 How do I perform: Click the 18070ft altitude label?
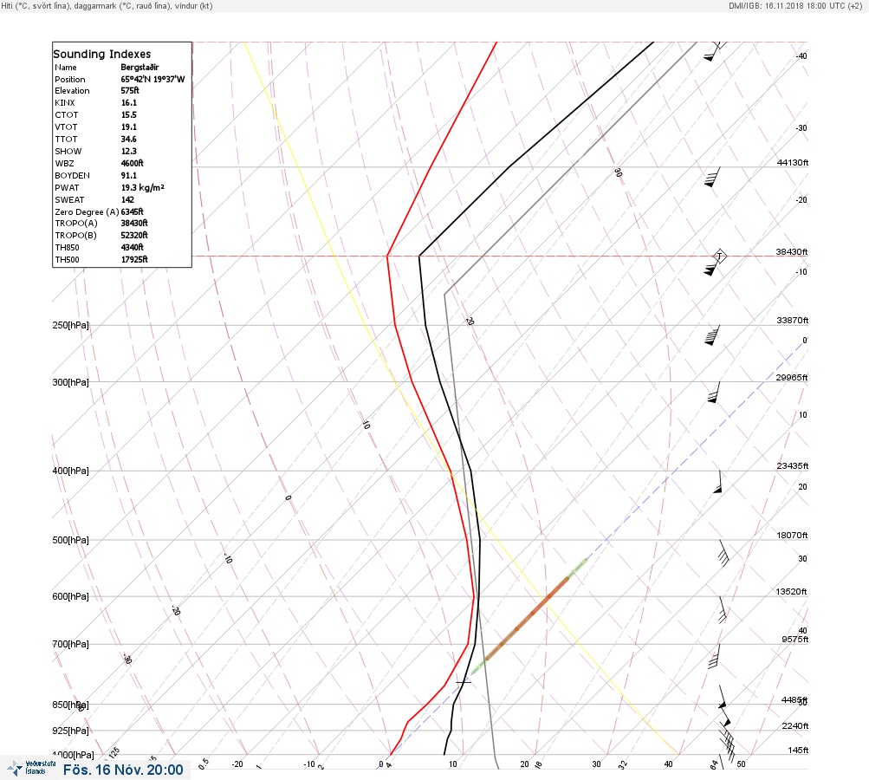(x=793, y=535)
